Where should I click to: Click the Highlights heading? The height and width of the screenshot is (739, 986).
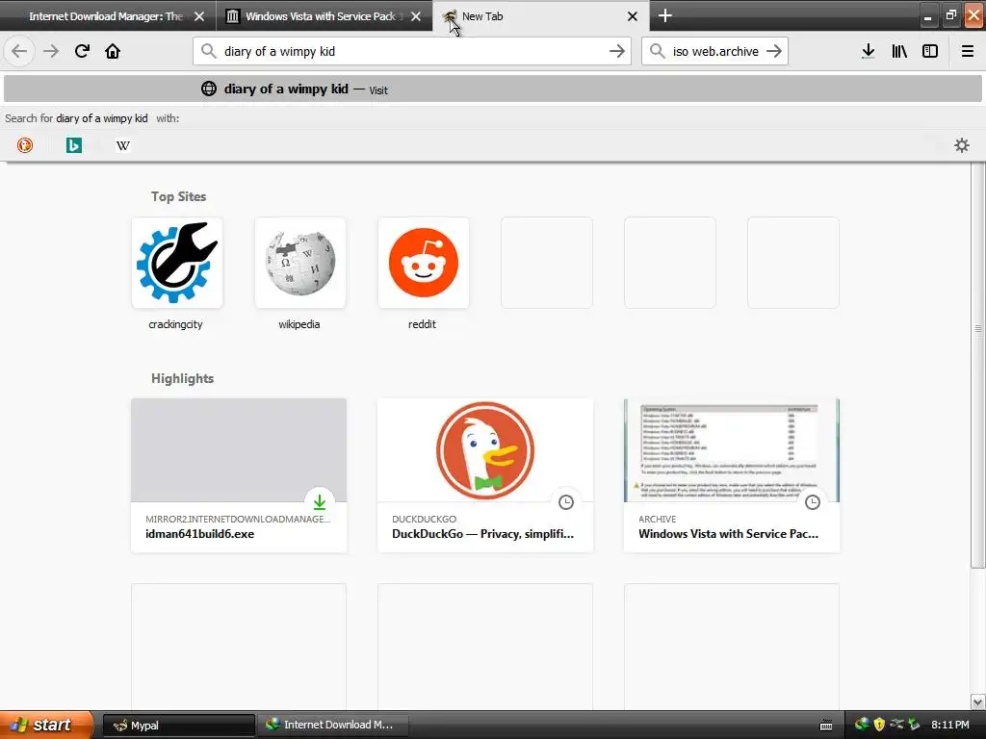tap(182, 378)
